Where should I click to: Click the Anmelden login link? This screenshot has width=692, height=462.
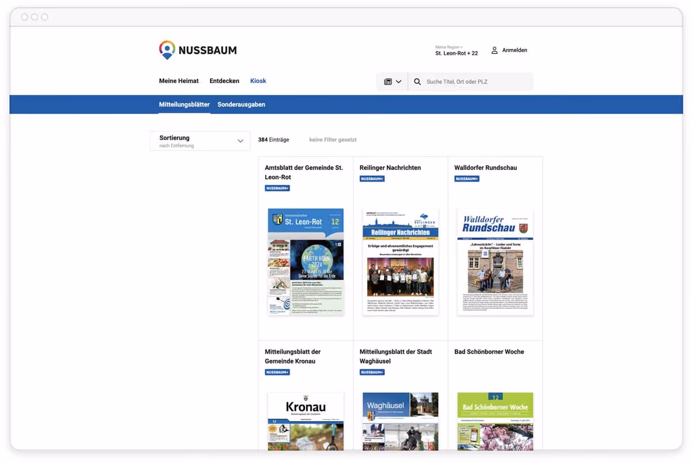[514, 50]
